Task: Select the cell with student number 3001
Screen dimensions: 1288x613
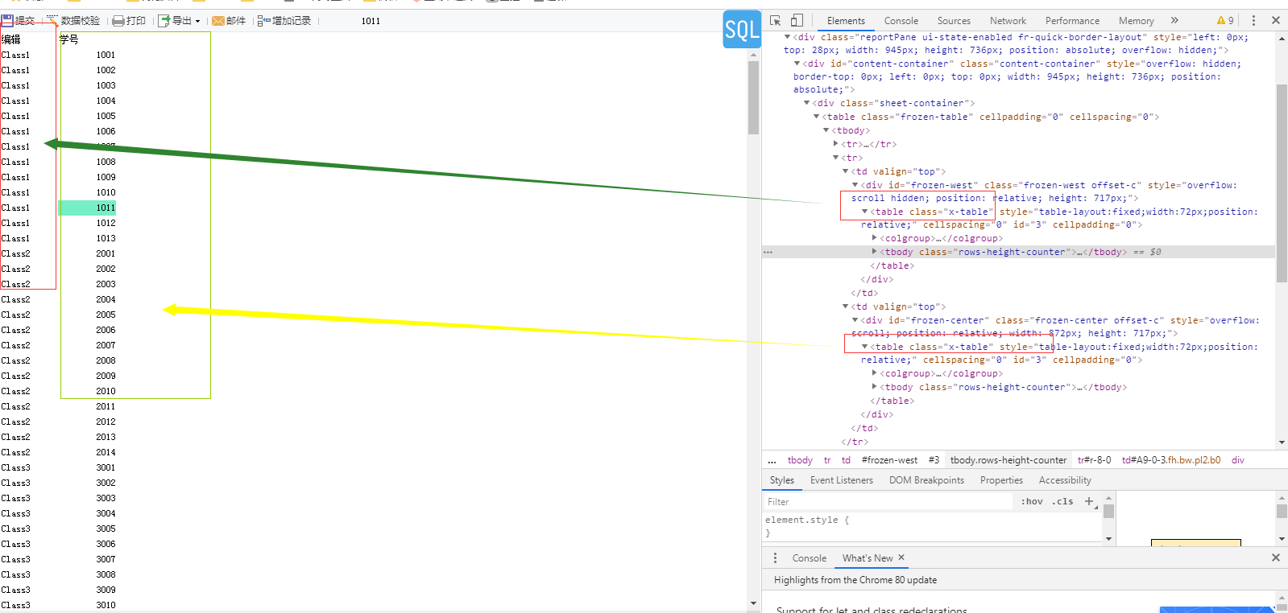Action: coord(106,467)
